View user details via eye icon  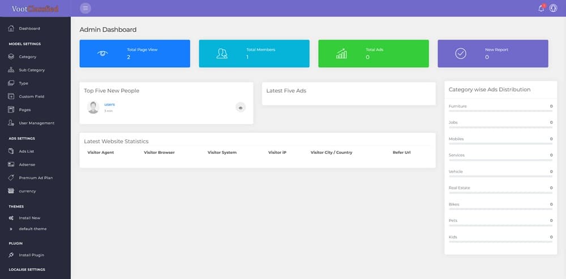pos(241,107)
